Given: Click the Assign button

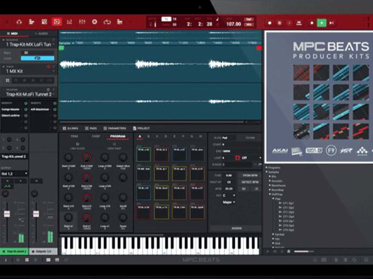Looking at the screenshot, I should click(x=236, y=228).
